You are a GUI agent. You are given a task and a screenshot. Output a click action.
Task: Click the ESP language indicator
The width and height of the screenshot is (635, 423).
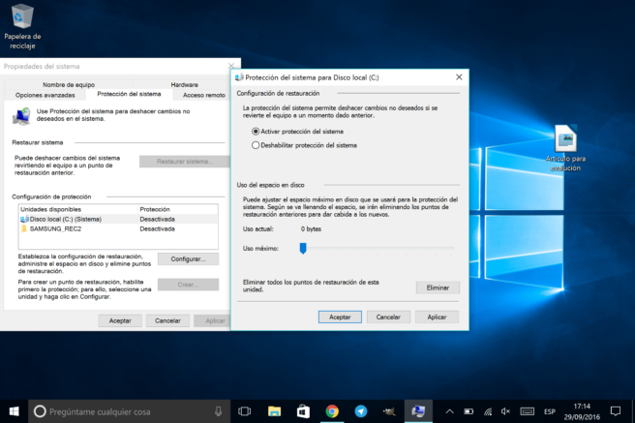pyautogui.click(x=550, y=411)
